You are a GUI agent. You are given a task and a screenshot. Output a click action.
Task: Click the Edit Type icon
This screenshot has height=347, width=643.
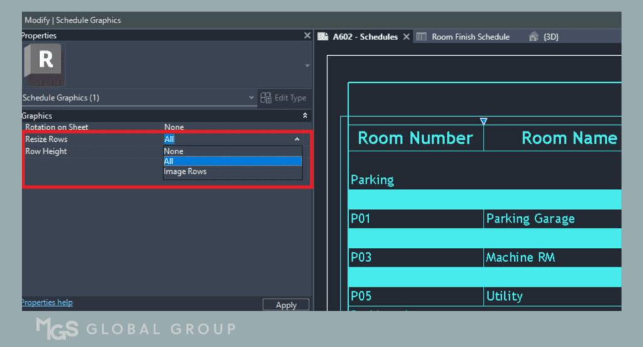click(x=266, y=98)
